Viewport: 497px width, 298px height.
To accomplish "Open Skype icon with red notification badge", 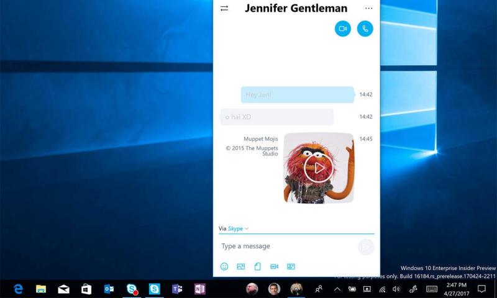I will coord(132,289).
